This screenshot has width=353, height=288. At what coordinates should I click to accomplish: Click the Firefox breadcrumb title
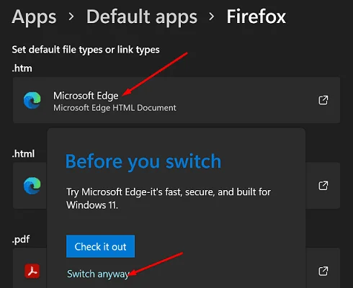coord(256,17)
